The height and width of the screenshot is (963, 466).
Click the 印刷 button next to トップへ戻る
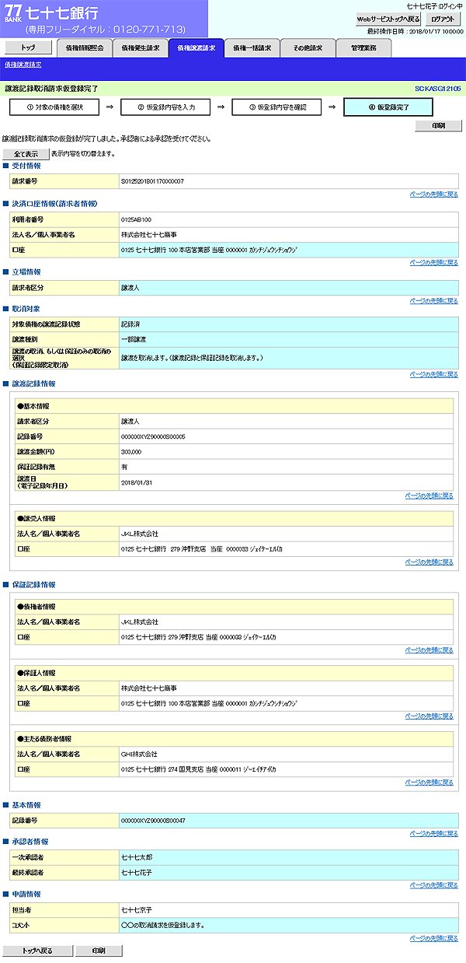coord(99,951)
